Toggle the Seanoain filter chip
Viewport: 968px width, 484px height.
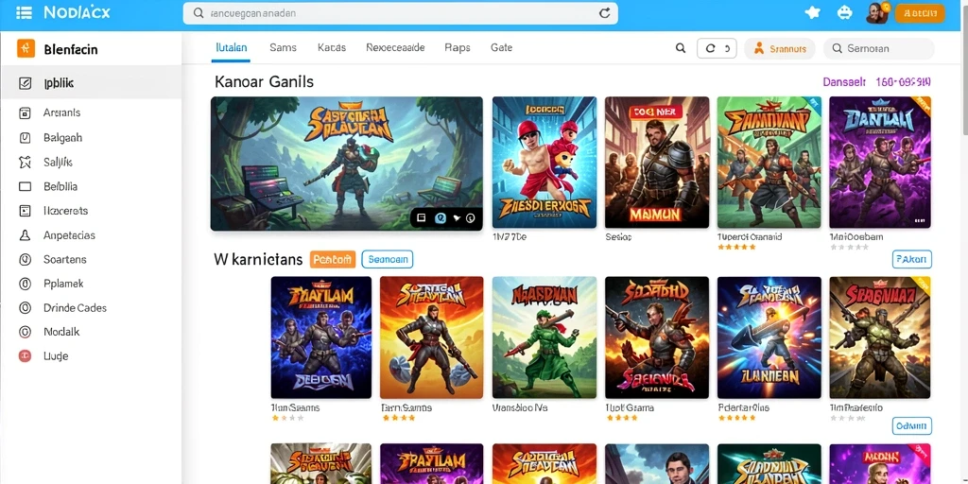(x=387, y=259)
